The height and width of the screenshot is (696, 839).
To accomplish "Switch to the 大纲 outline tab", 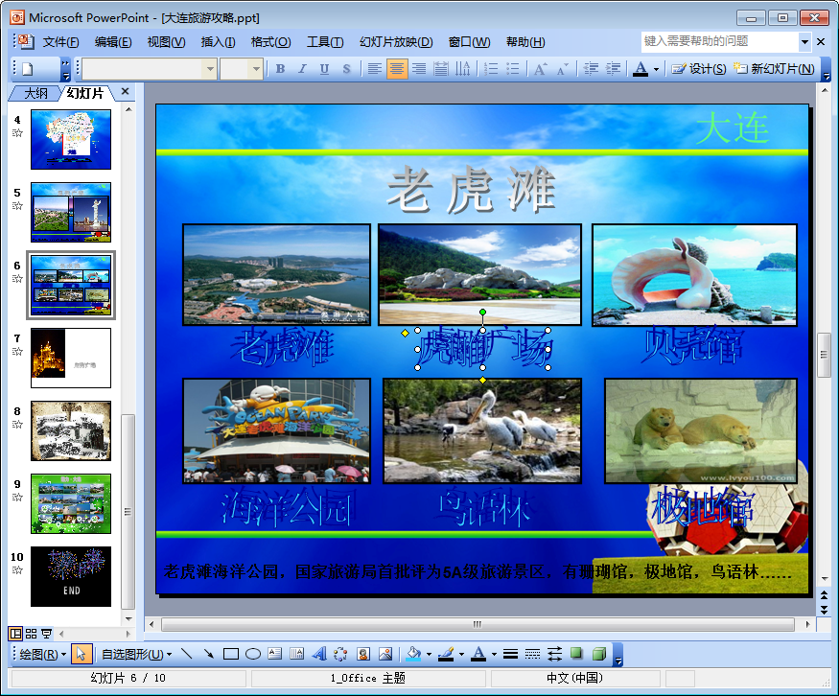I will 35,94.
